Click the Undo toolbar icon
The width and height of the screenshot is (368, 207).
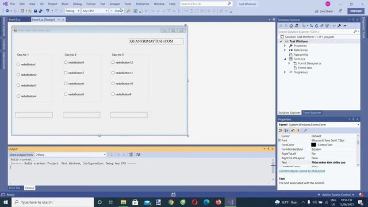click(x=48, y=11)
